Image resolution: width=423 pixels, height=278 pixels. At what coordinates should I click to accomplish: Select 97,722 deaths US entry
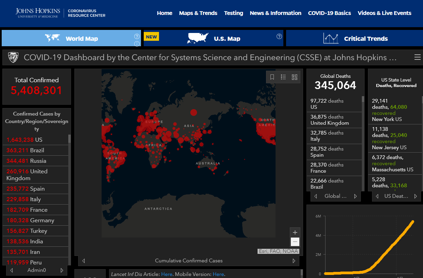pos(334,104)
